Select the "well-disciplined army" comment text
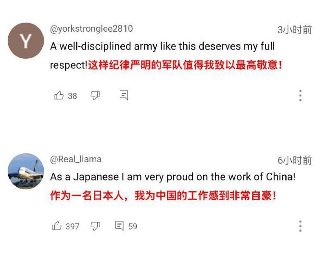 click(162, 47)
